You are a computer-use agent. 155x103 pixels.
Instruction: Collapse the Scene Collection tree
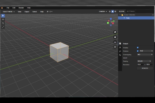[x=120, y=15]
